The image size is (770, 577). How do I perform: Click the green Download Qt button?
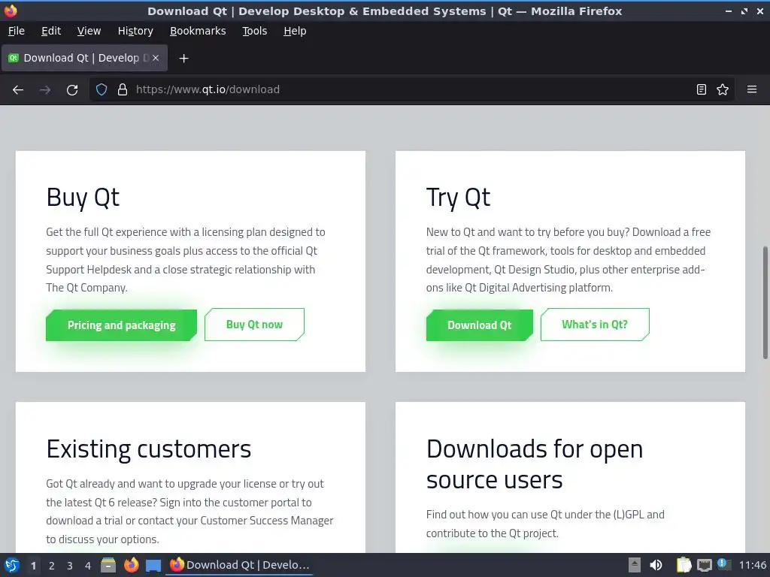(479, 325)
